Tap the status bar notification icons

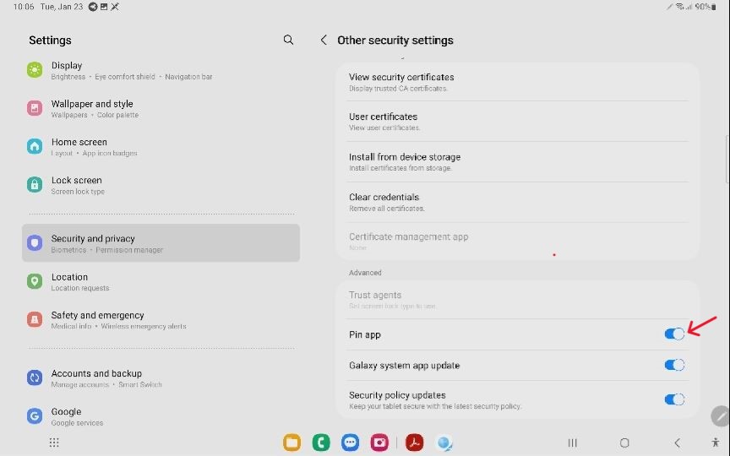103,7
